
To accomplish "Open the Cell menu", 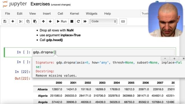I will (60, 14).
